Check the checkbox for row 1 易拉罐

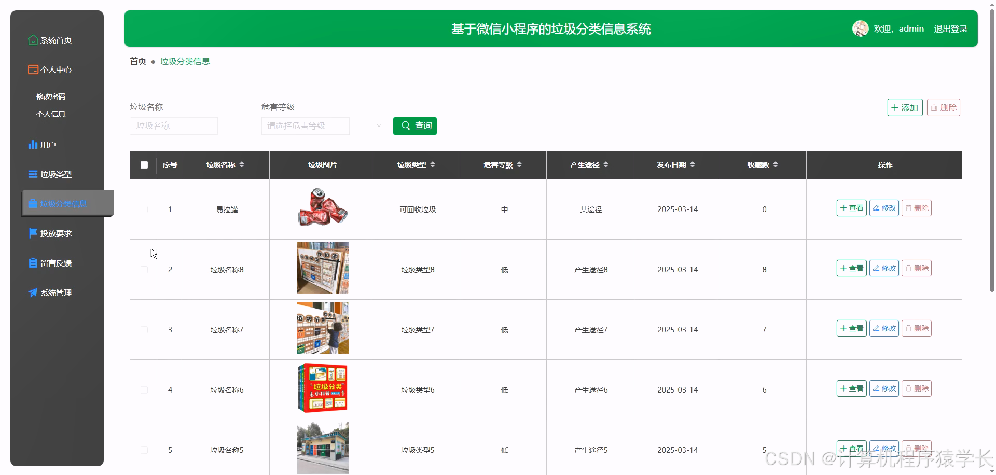[x=144, y=209]
